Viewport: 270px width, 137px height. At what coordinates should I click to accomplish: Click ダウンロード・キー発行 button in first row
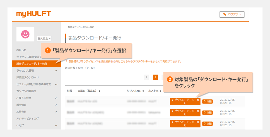[x=185, y=101]
